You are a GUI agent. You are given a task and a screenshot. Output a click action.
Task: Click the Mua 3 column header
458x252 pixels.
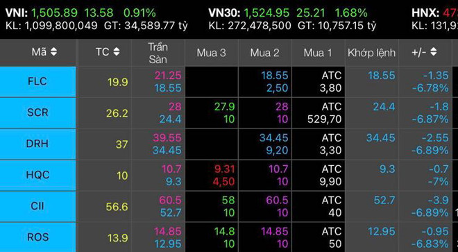pyautogui.click(x=211, y=53)
